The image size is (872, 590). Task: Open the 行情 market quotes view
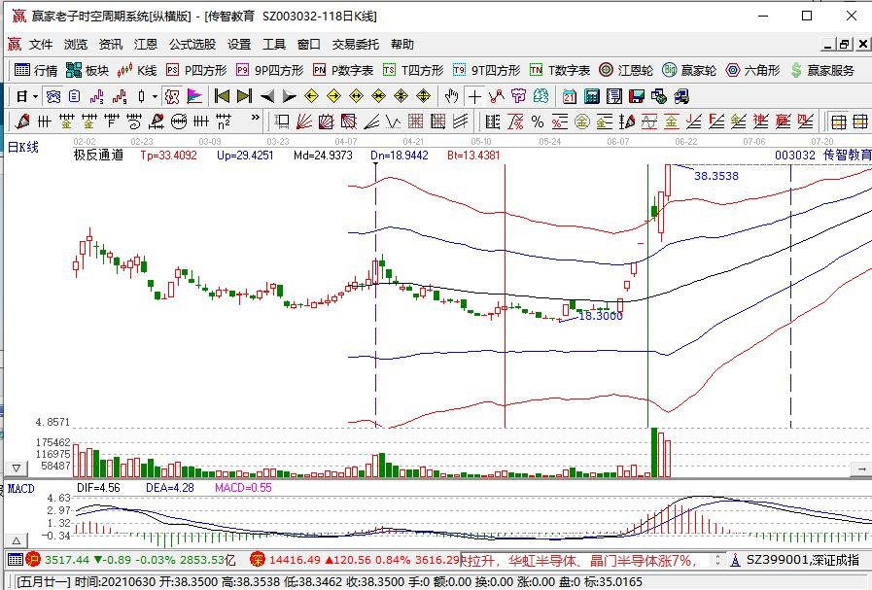point(36,70)
